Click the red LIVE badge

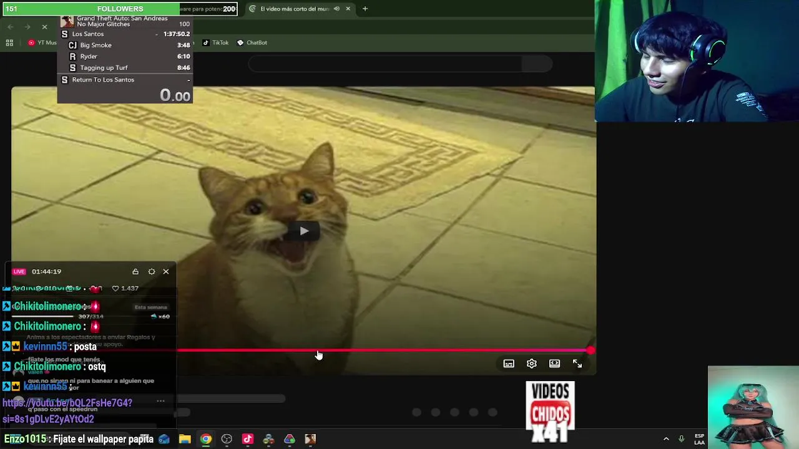(19, 271)
